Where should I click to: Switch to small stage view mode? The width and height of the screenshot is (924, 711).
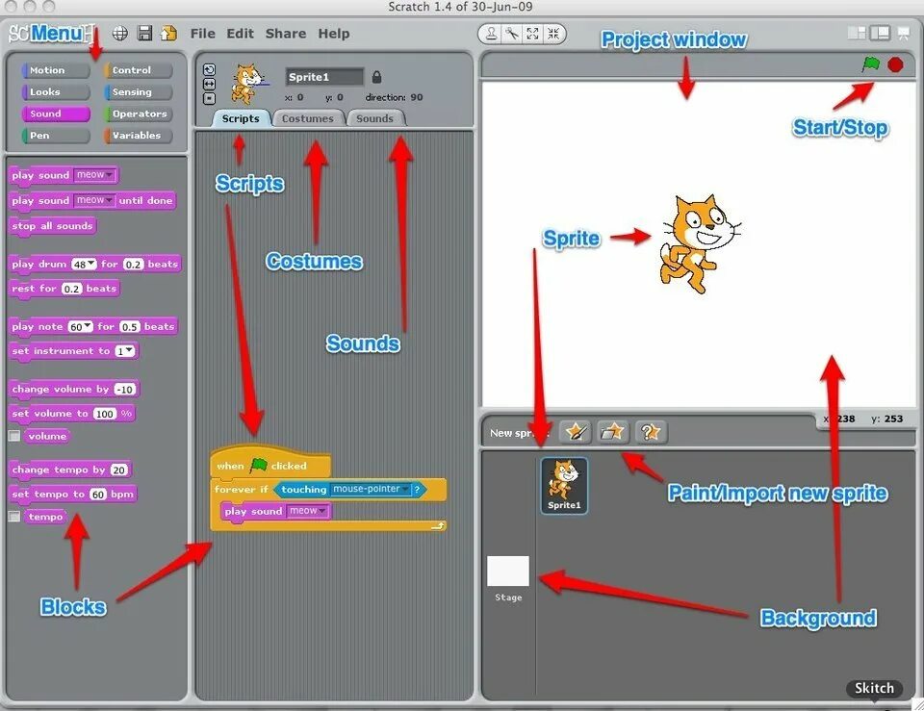pos(857,33)
